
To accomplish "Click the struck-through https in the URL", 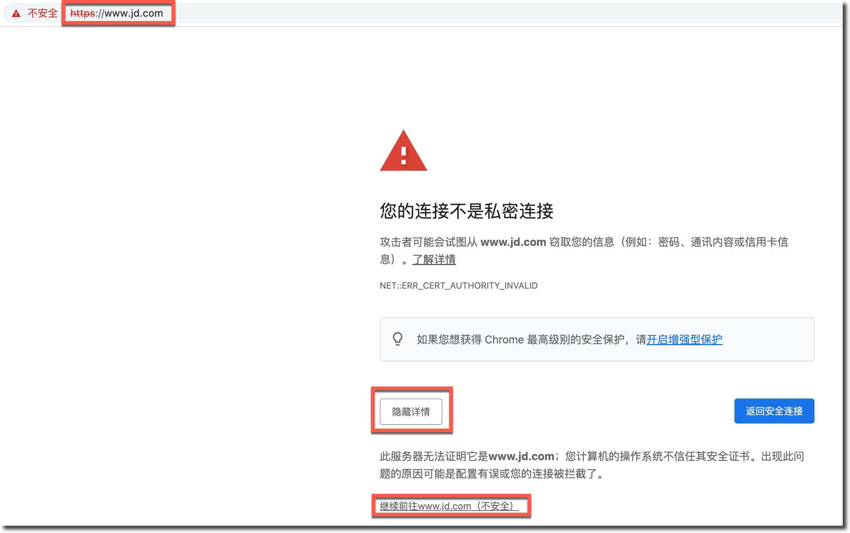I will pos(82,13).
